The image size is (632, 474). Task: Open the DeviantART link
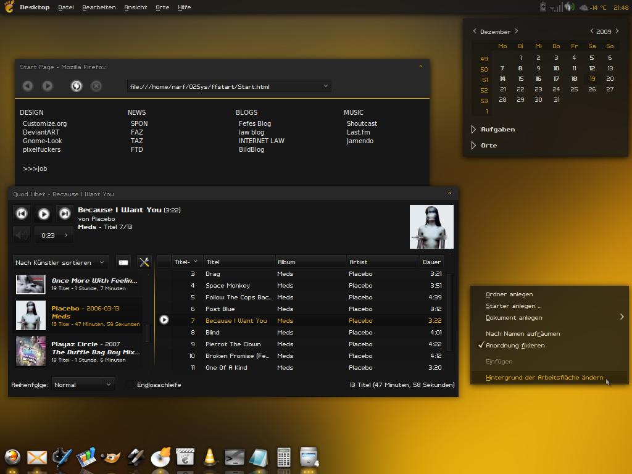tap(41, 132)
